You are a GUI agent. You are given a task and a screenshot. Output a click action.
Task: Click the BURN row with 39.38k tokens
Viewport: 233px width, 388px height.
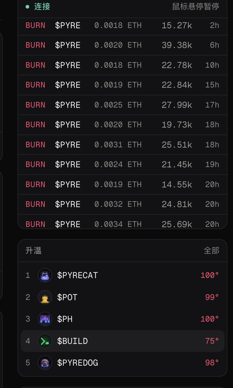(122, 45)
